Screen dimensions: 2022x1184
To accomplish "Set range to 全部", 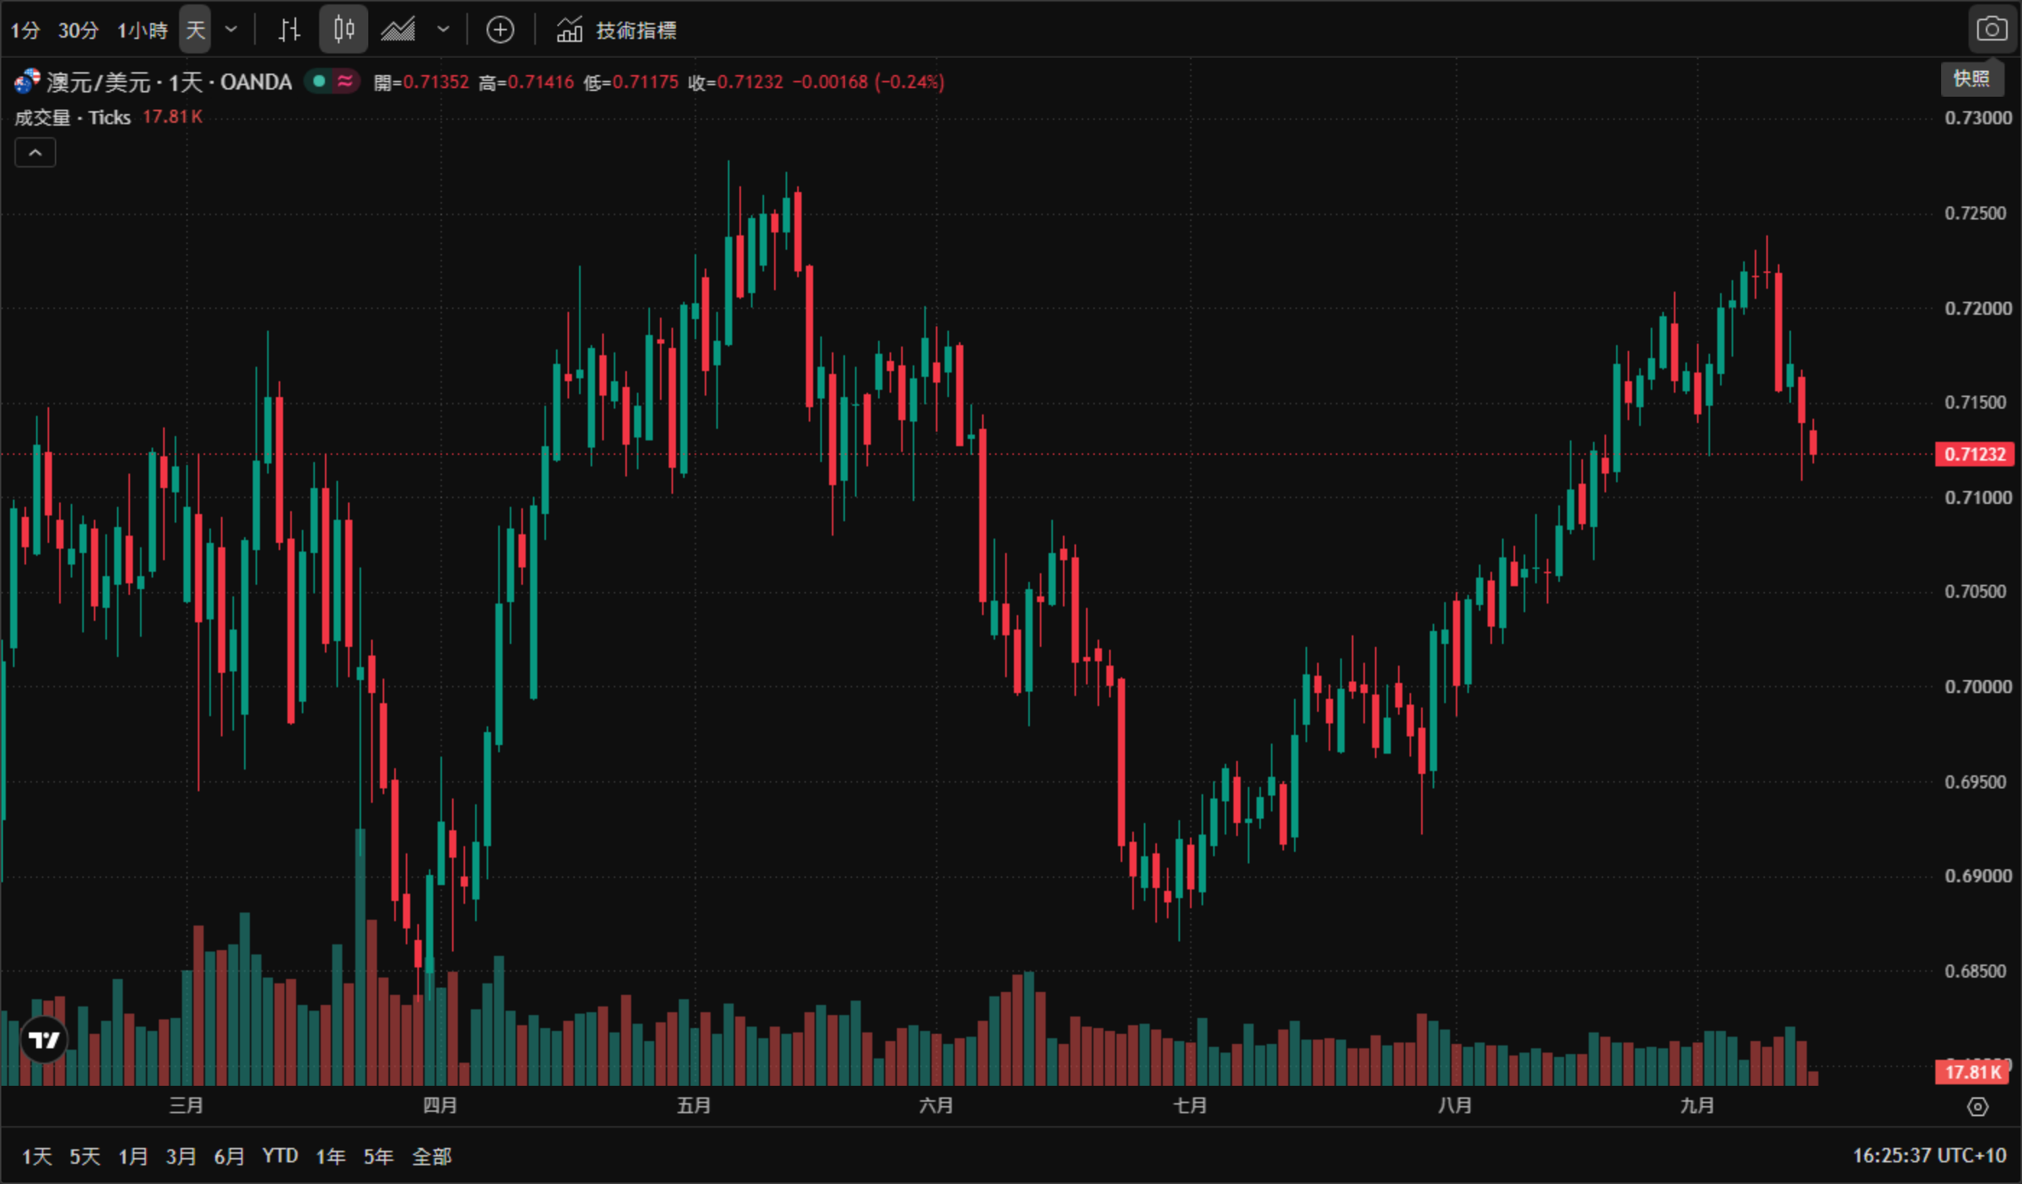I will 432,1156.
